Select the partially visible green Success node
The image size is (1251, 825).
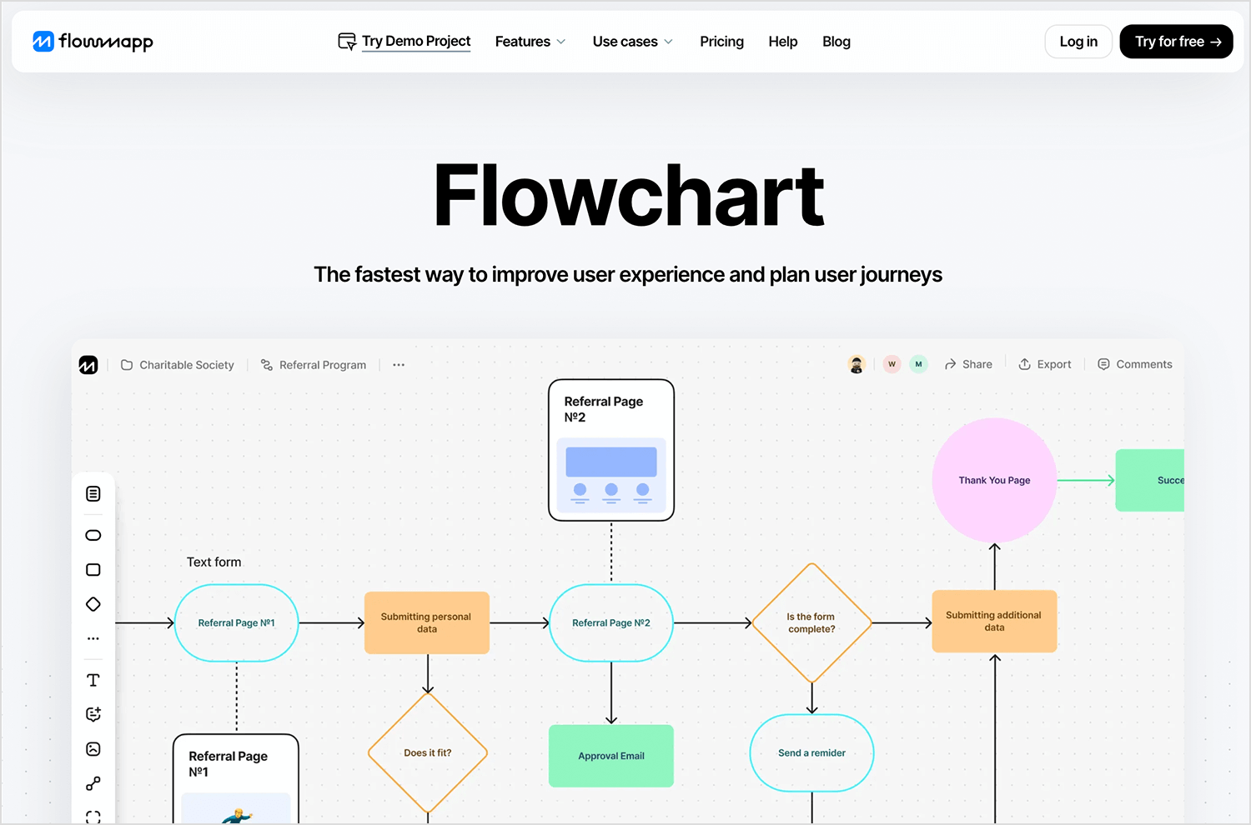pos(1150,480)
